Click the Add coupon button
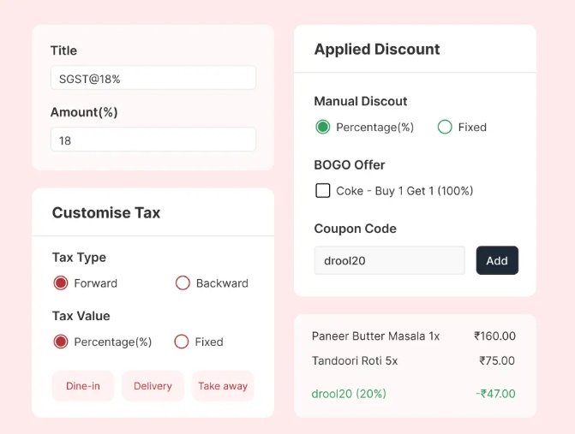This screenshot has width=575, height=434. pyautogui.click(x=497, y=261)
